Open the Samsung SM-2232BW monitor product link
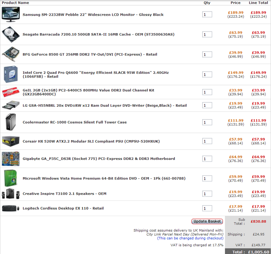 (x=93, y=15)
